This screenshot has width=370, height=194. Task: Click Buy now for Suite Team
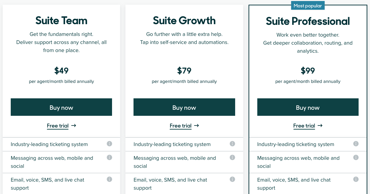point(61,107)
